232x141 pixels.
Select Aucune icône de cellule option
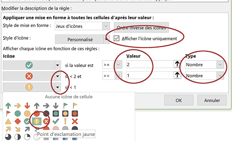(x=69, y=97)
